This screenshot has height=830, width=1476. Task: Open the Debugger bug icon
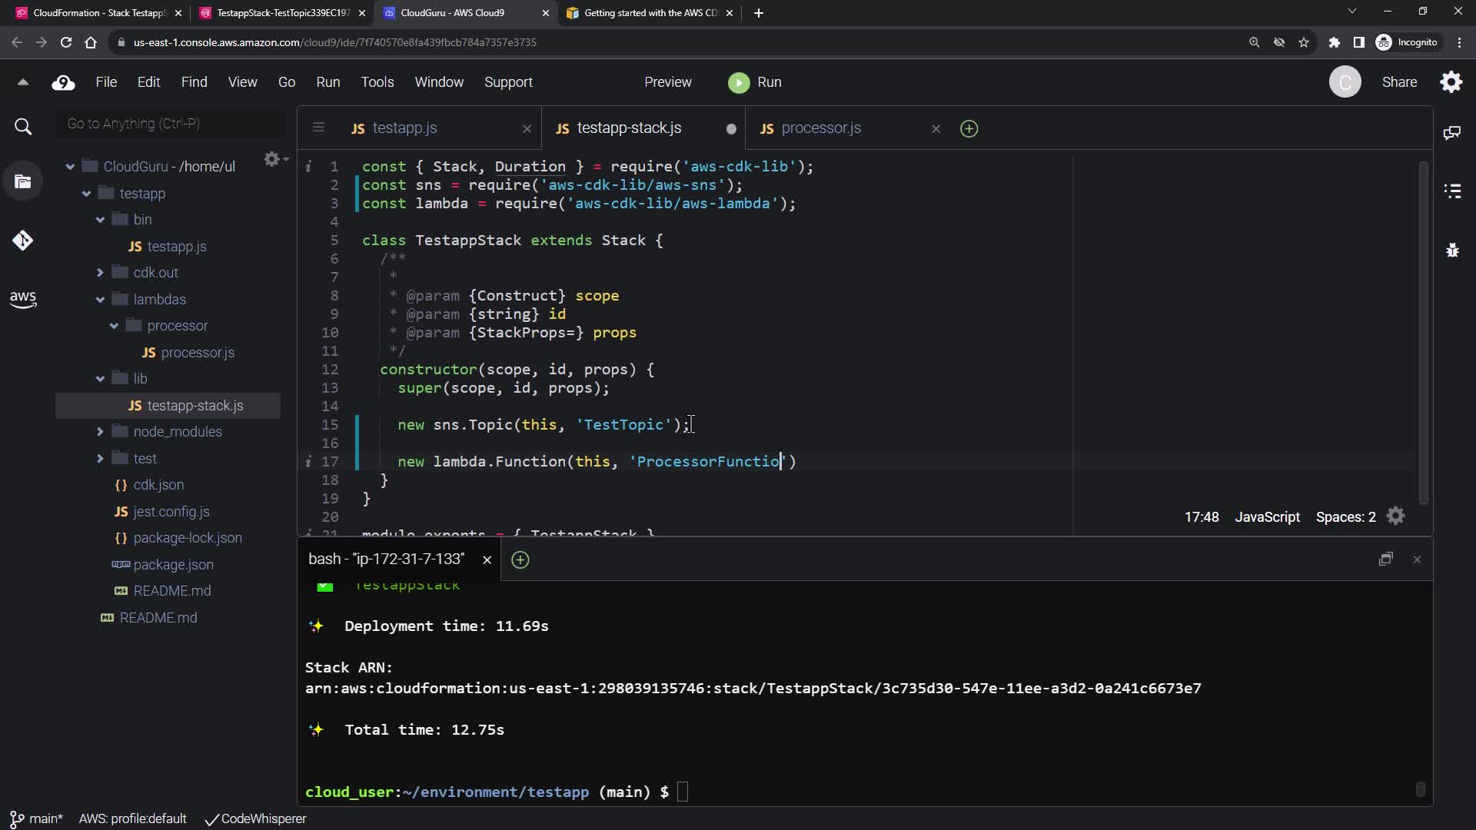tap(1452, 251)
